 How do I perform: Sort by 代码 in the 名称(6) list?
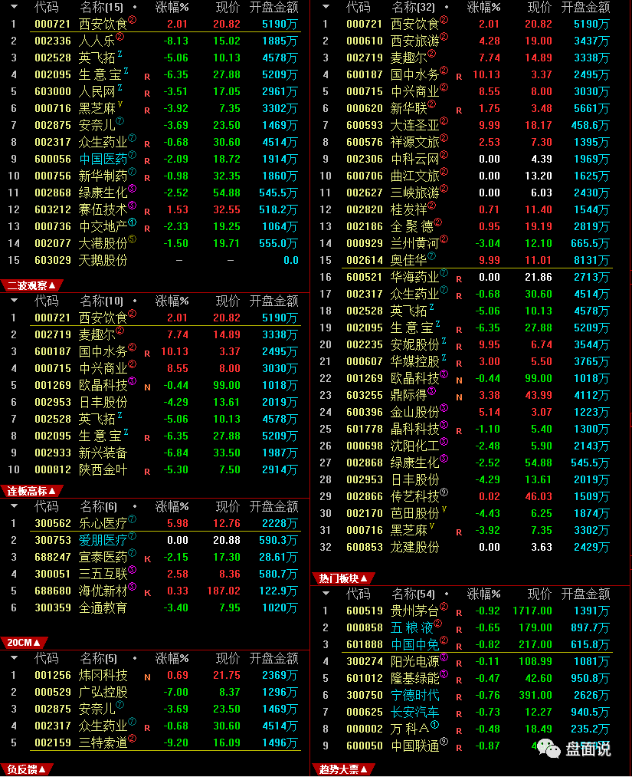point(47,506)
